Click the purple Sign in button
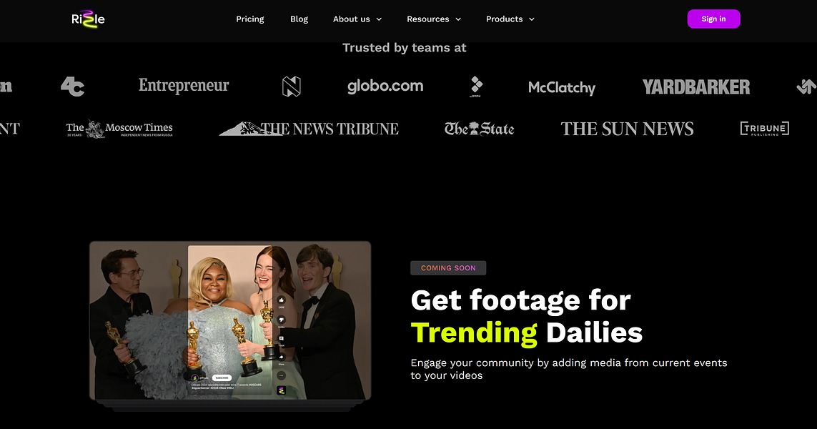Viewport: 817px width, 429px height. (x=713, y=19)
